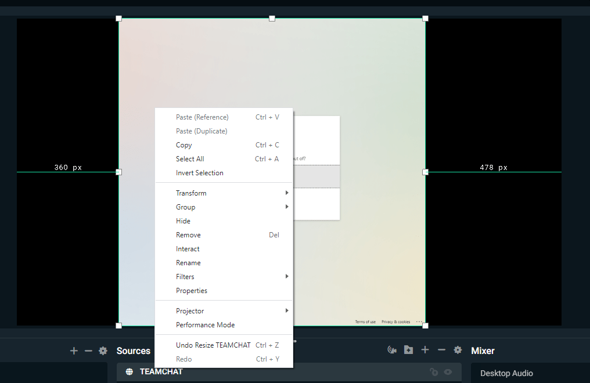590x383 pixels.
Task: Toggle lock on TEAMCHAT source
Action: pyautogui.click(x=433, y=372)
